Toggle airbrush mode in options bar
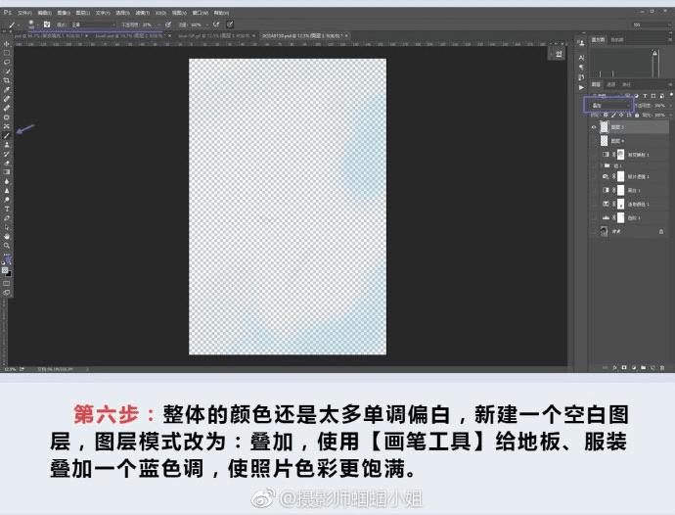The height and width of the screenshot is (515, 675). pos(216,24)
